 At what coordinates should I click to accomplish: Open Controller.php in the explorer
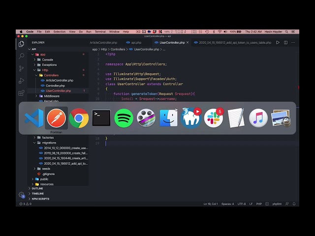click(55, 86)
